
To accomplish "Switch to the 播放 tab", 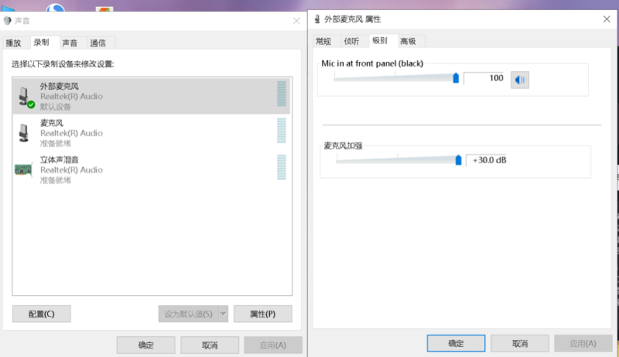I will (x=14, y=43).
